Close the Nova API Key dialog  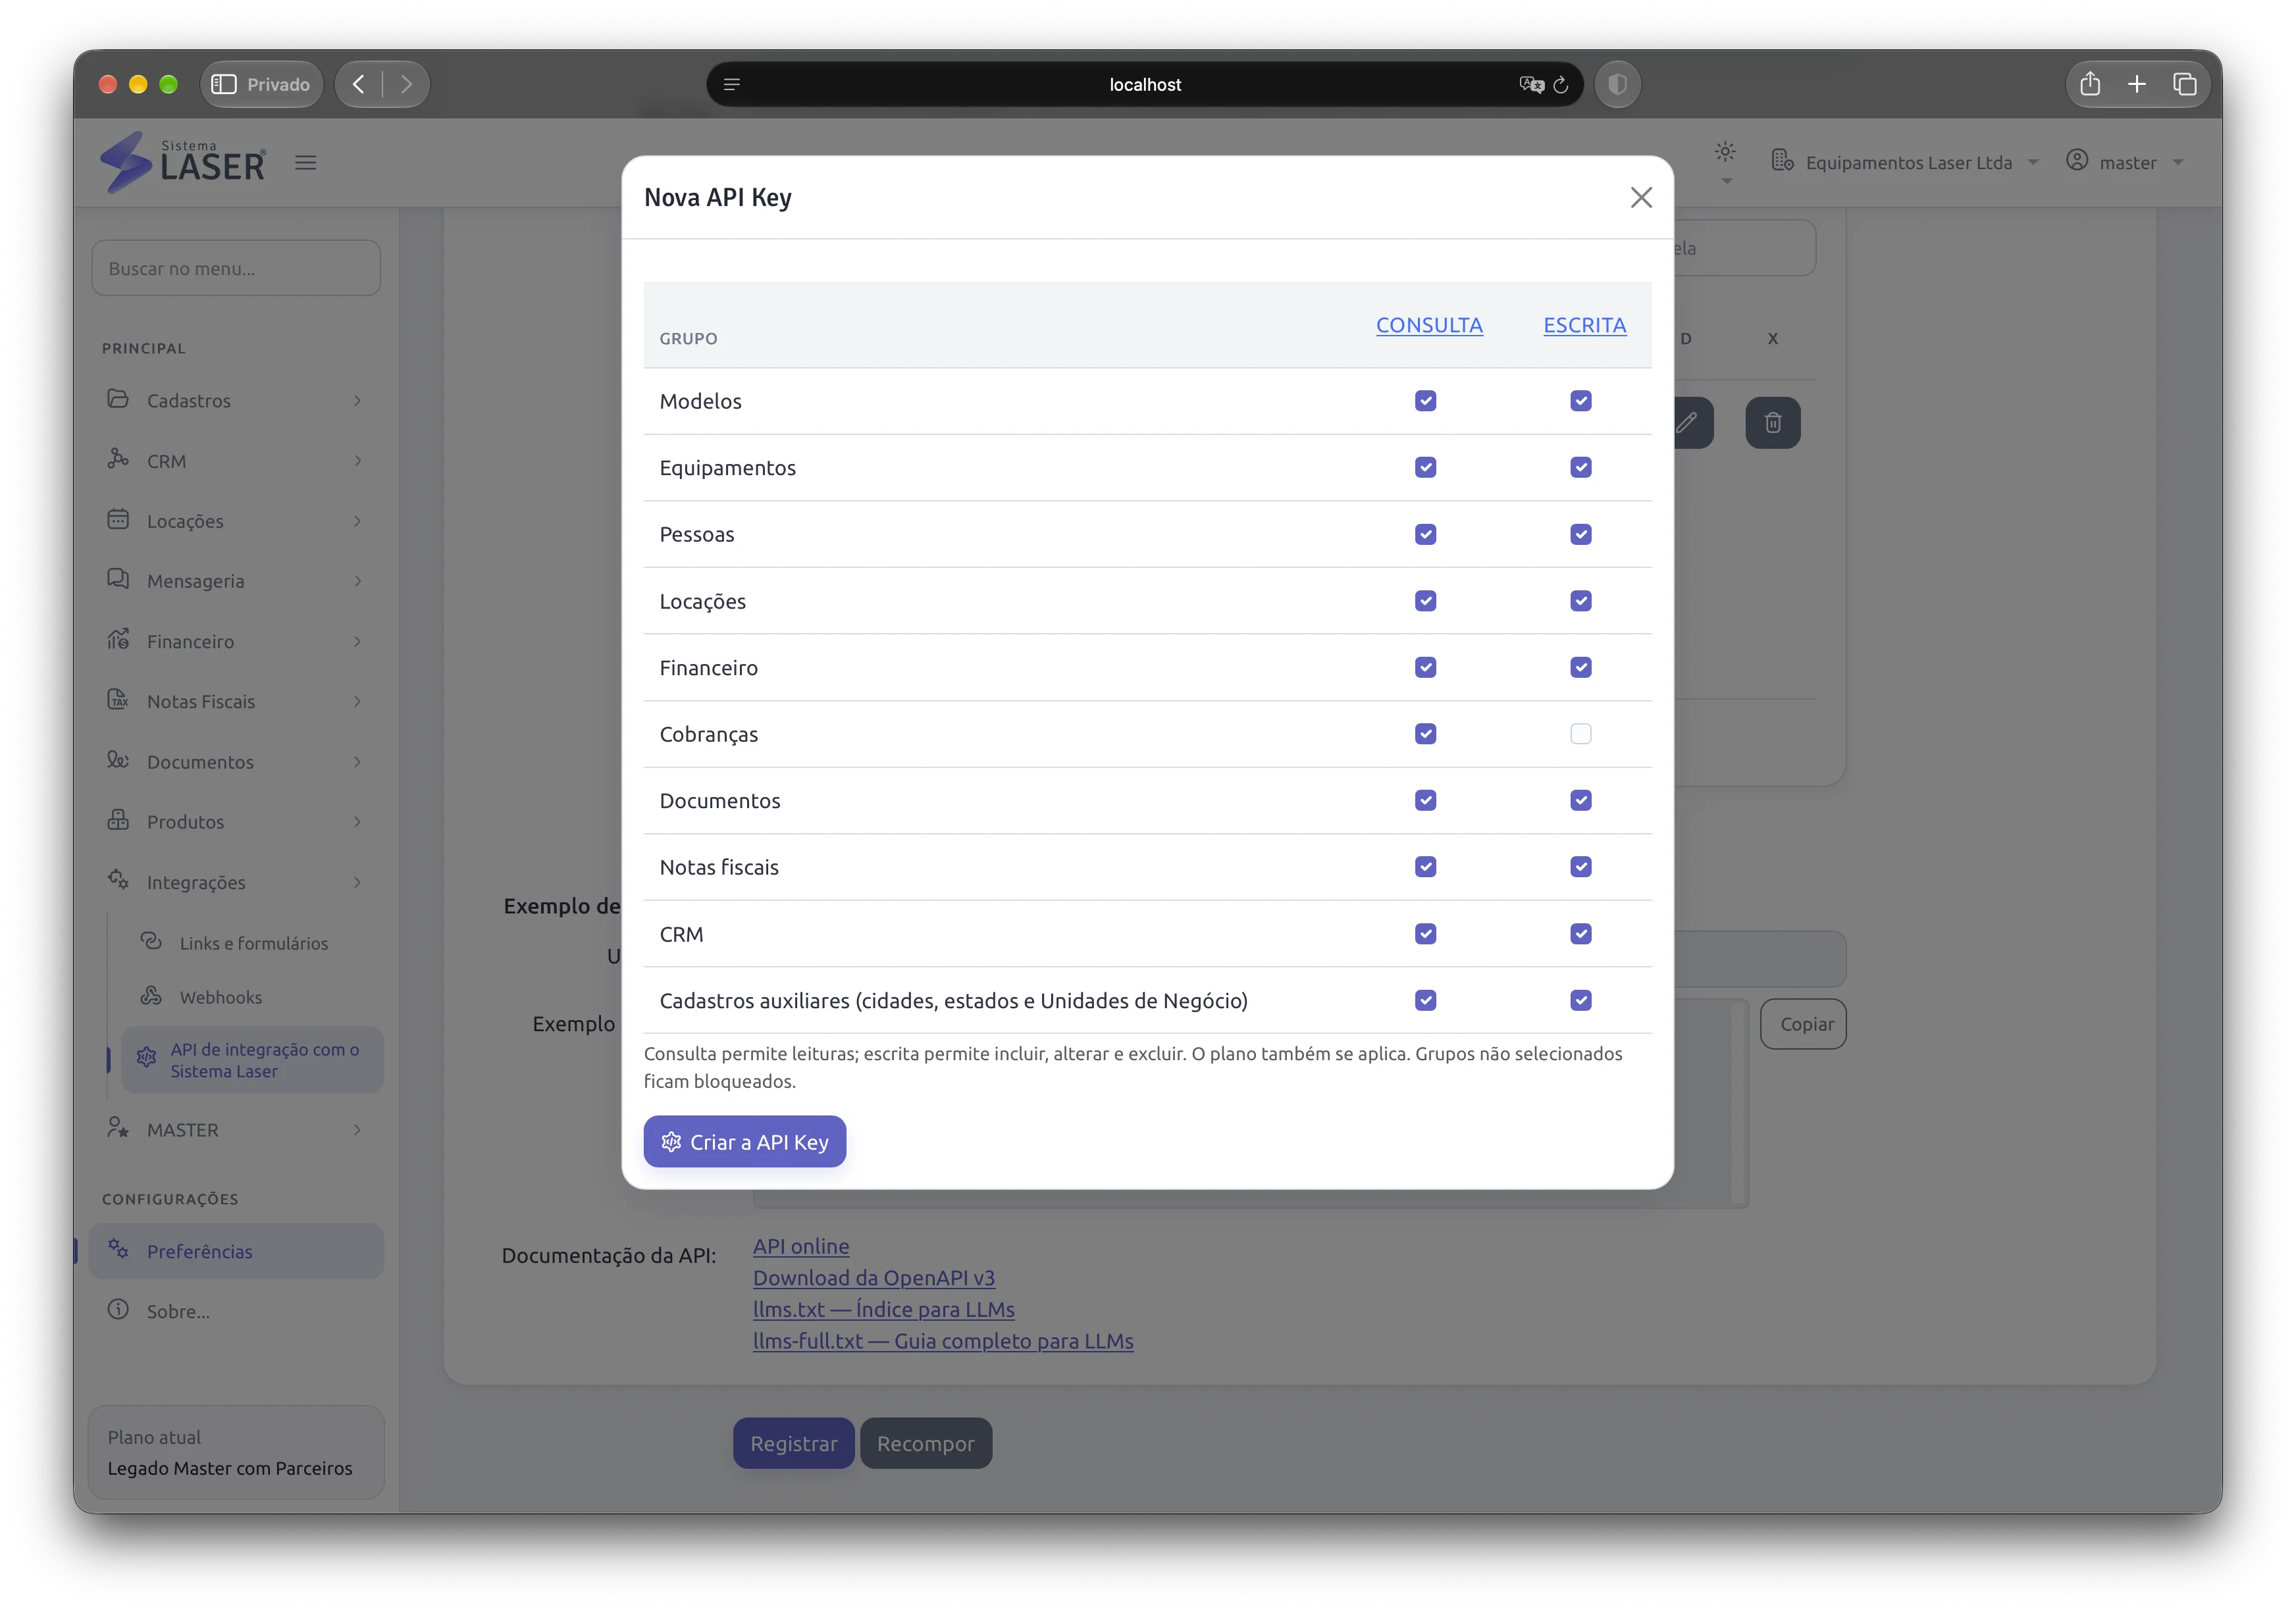coord(1641,197)
